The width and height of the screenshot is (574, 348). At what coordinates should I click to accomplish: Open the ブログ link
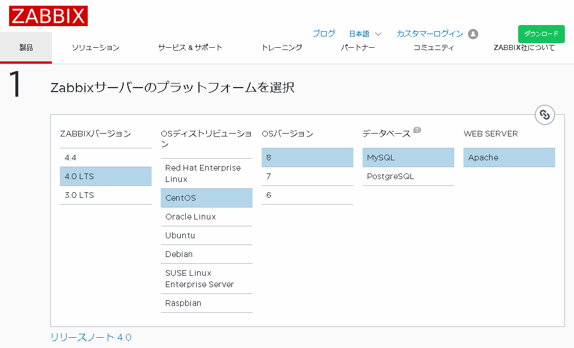coord(324,34)
